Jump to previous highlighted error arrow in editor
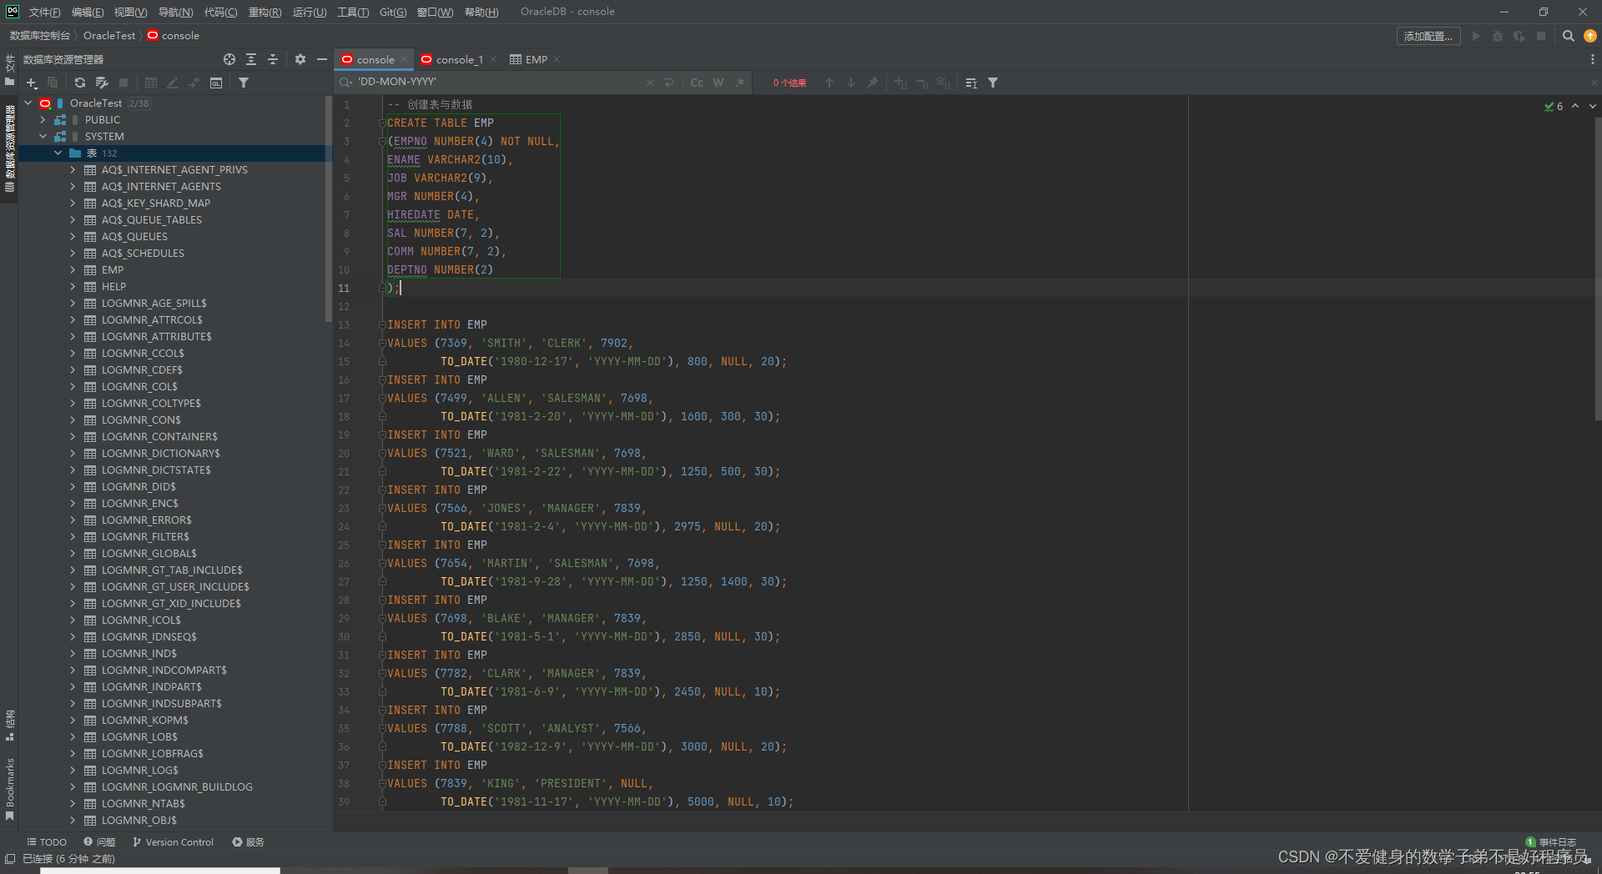This screenshot has height=874, width=1602. 1575,106
